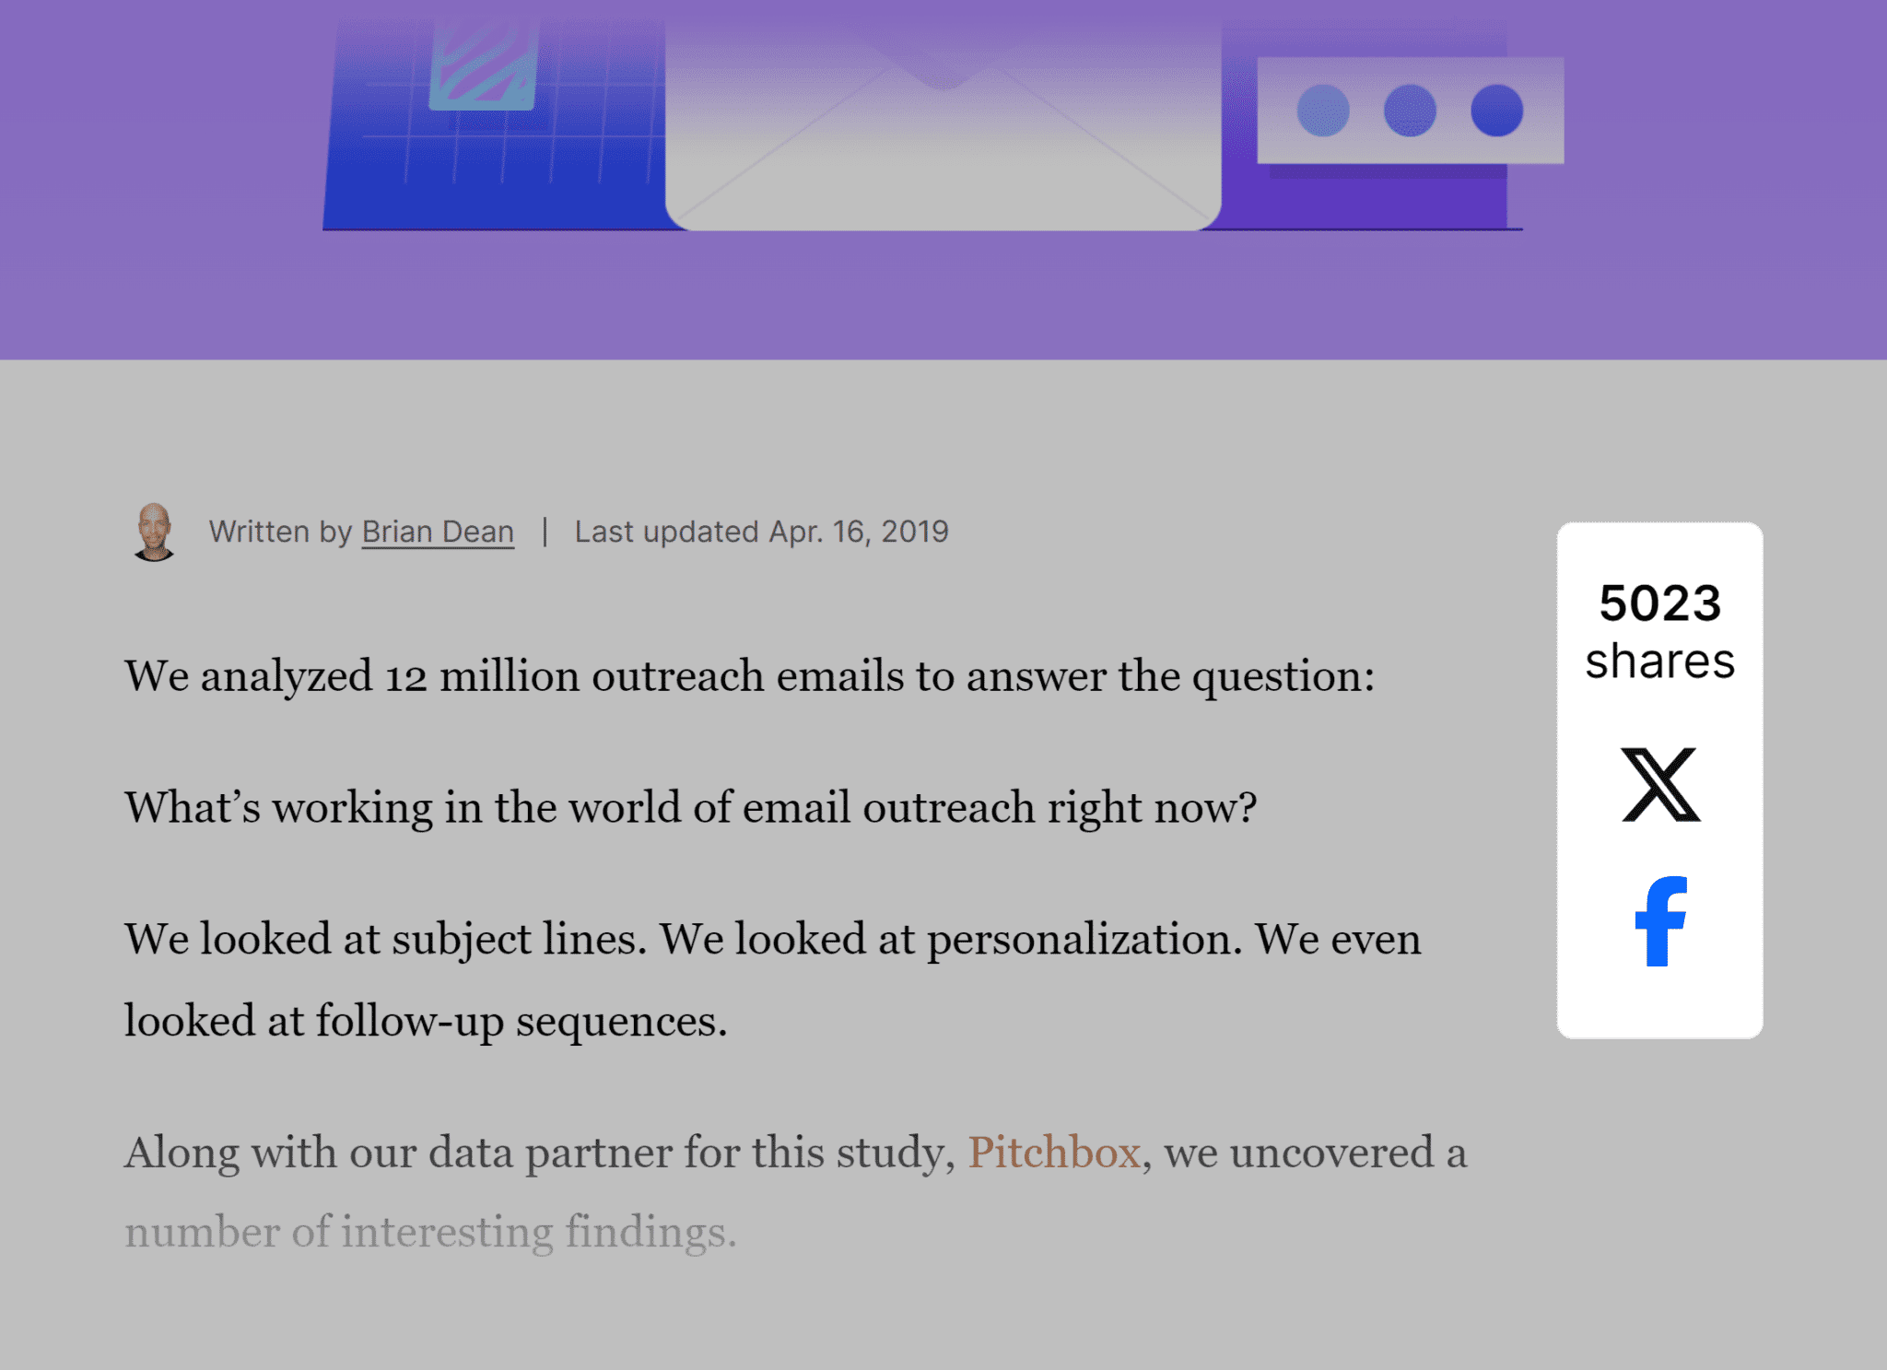
Task: Share the article on X
Action: click(x=1660, y=785)
